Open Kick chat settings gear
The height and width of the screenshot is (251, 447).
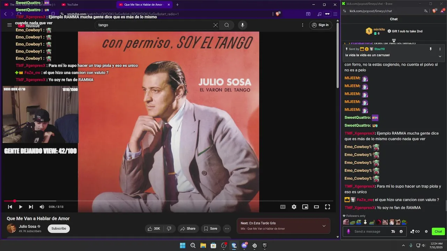(x=426, y=231)
